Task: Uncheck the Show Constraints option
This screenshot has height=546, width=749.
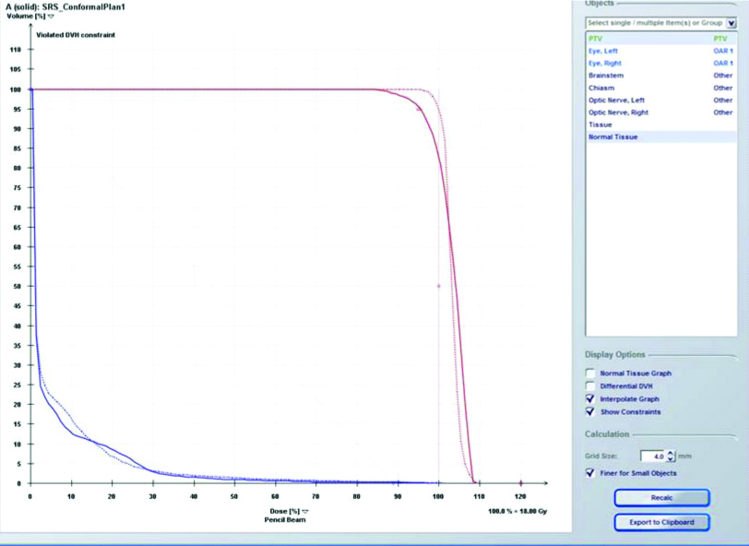Action: 590,411
